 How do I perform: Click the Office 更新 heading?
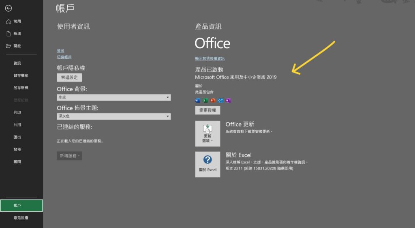(240, 124)
